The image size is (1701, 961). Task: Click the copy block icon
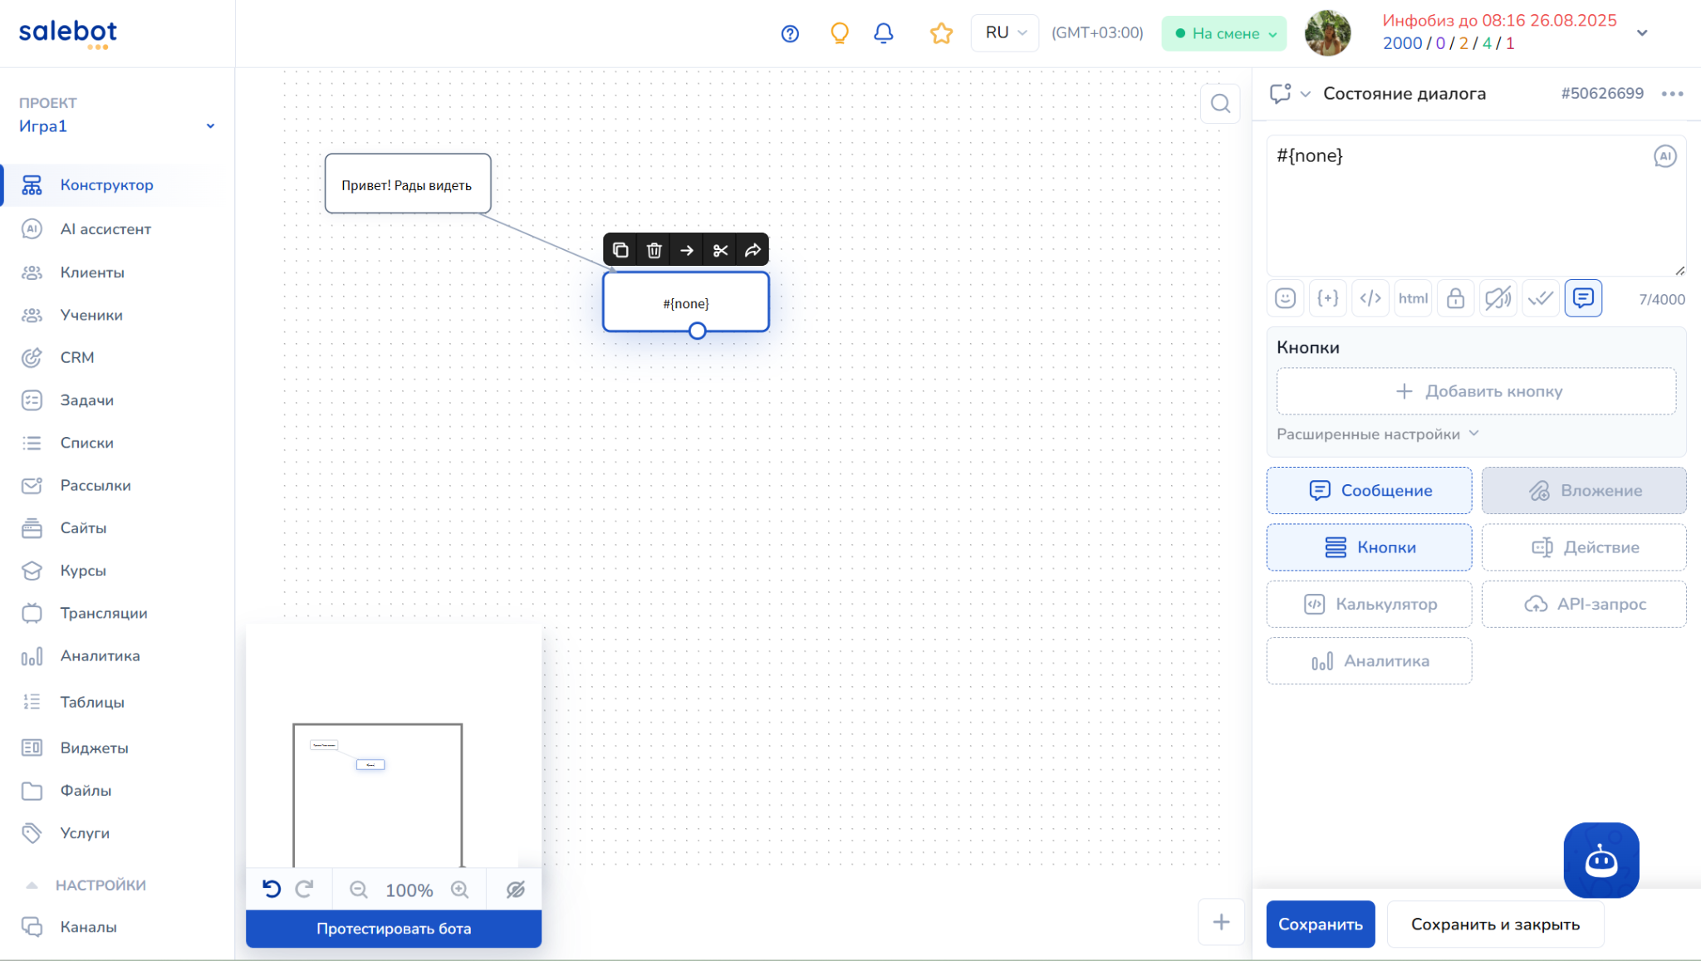(x=620, y=250)
